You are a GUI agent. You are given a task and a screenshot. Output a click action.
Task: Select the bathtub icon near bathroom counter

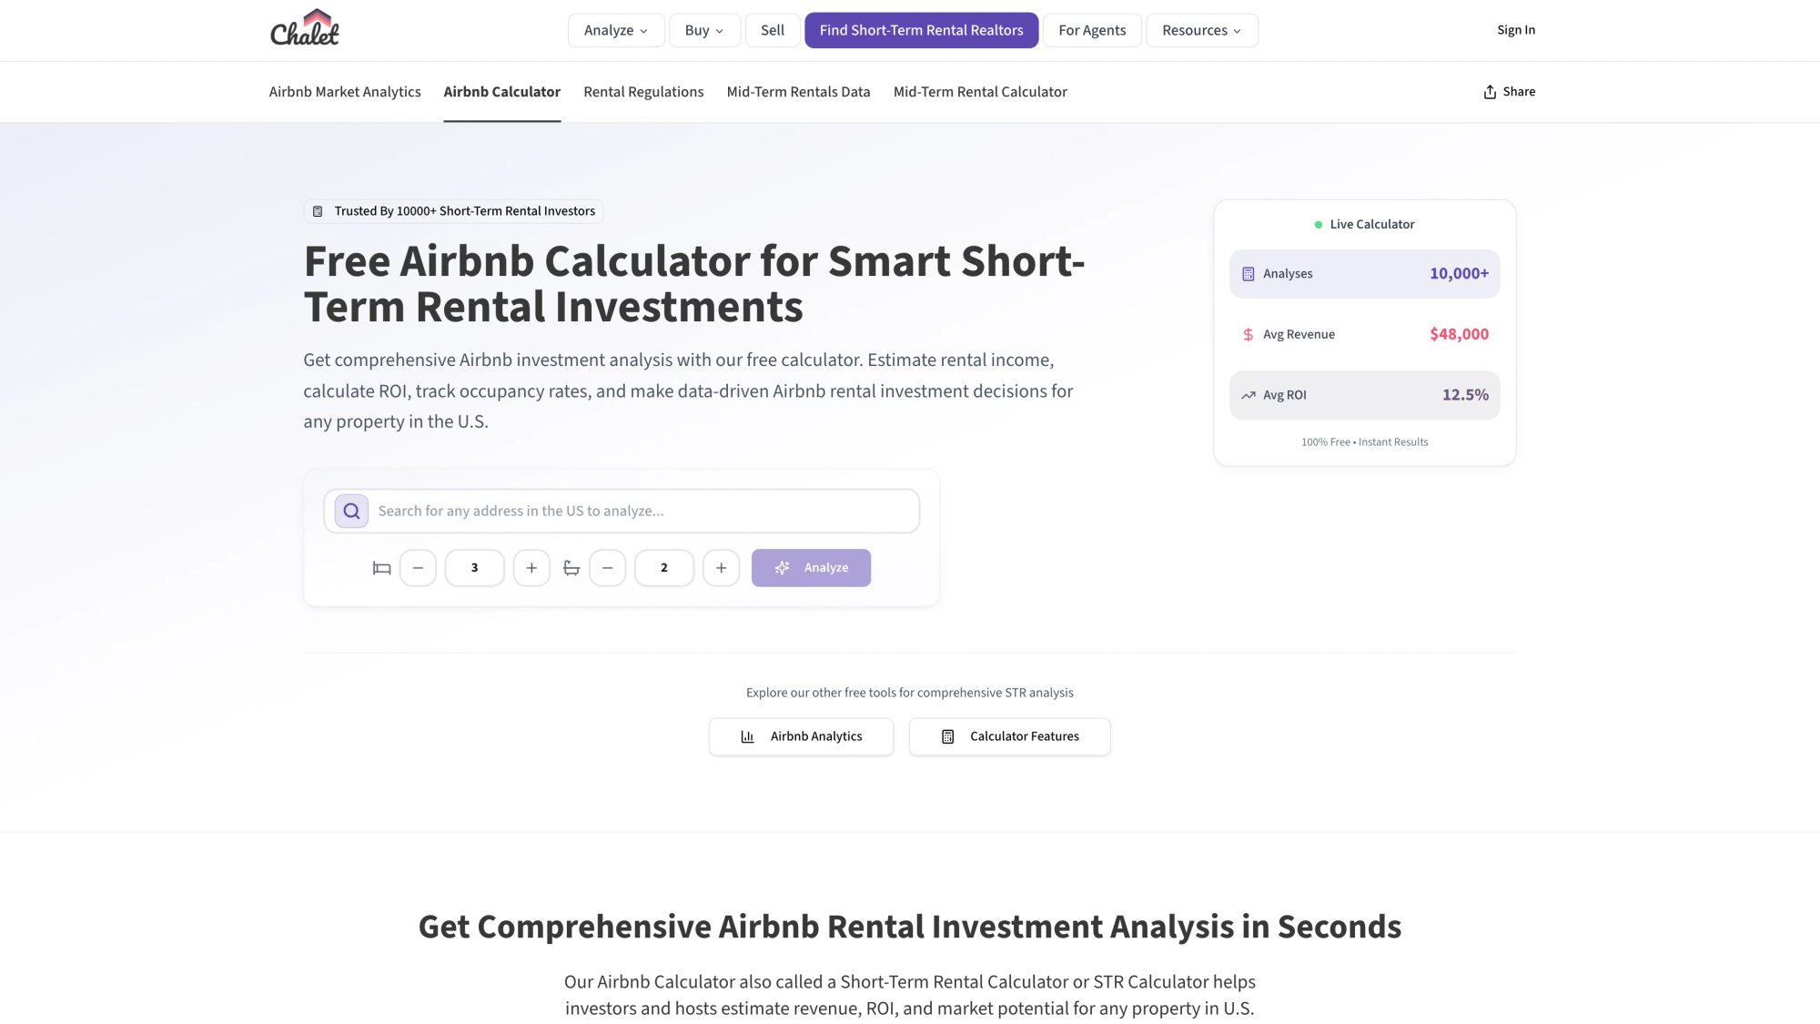point(572,567)
